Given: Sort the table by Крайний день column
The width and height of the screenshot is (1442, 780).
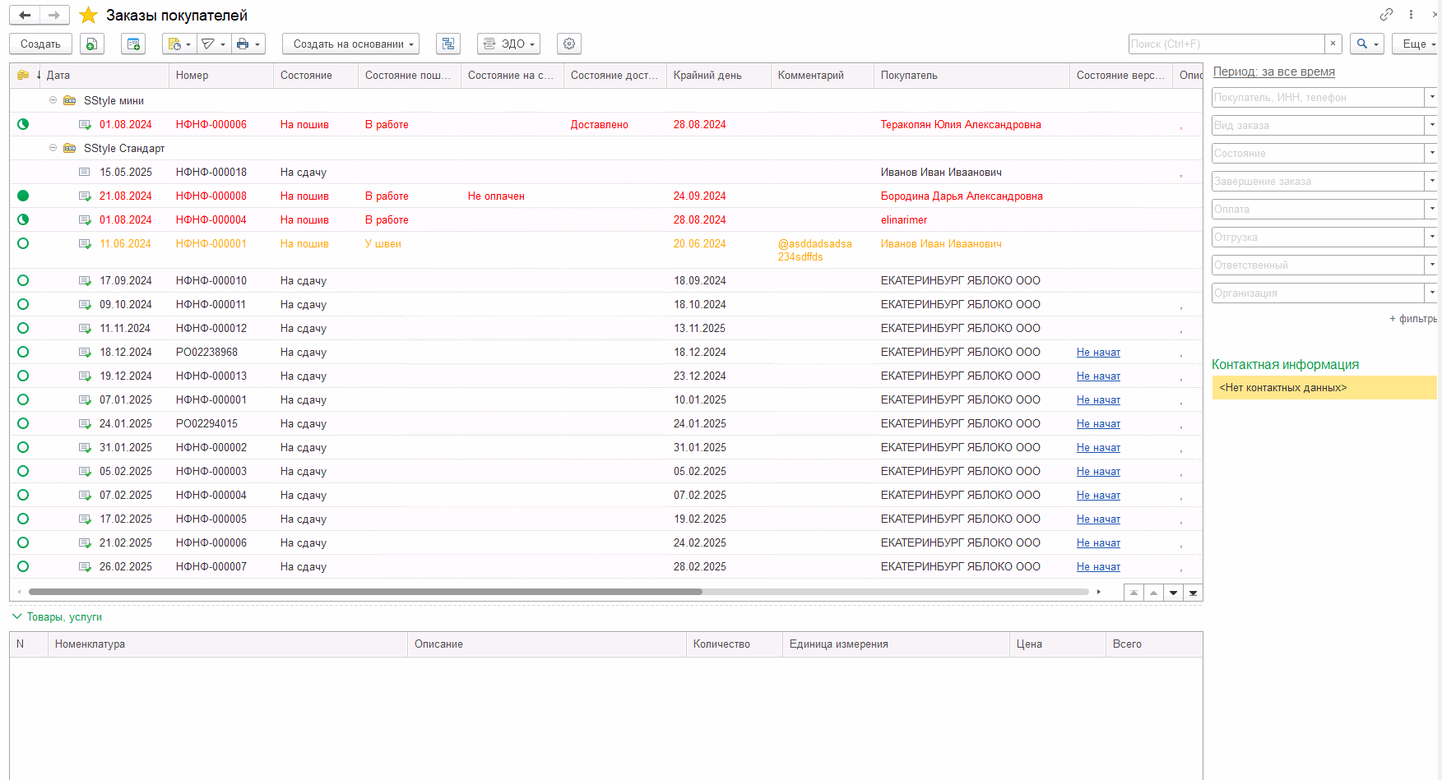Looking at the screenshot, I should [707, 76].
